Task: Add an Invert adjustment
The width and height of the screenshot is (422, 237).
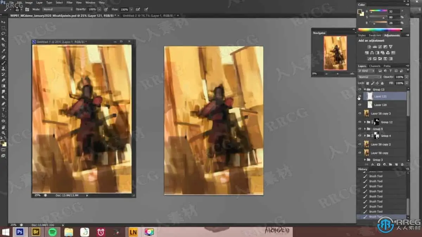Action: [370, 59]
